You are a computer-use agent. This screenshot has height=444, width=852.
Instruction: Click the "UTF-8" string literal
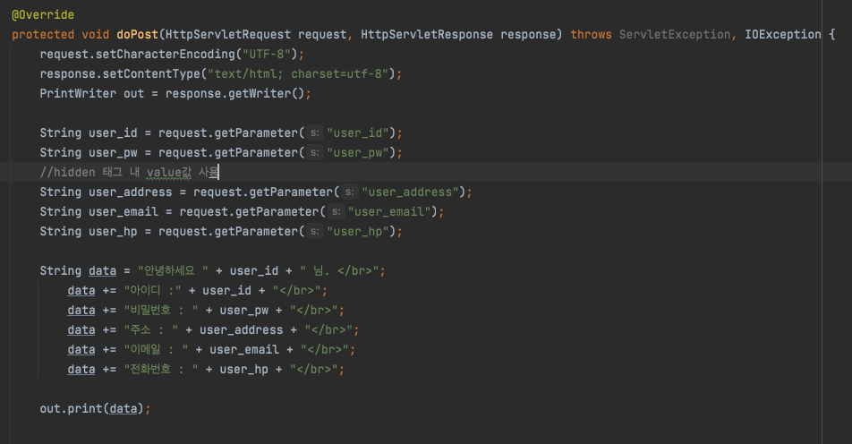(x=267, y=54)
